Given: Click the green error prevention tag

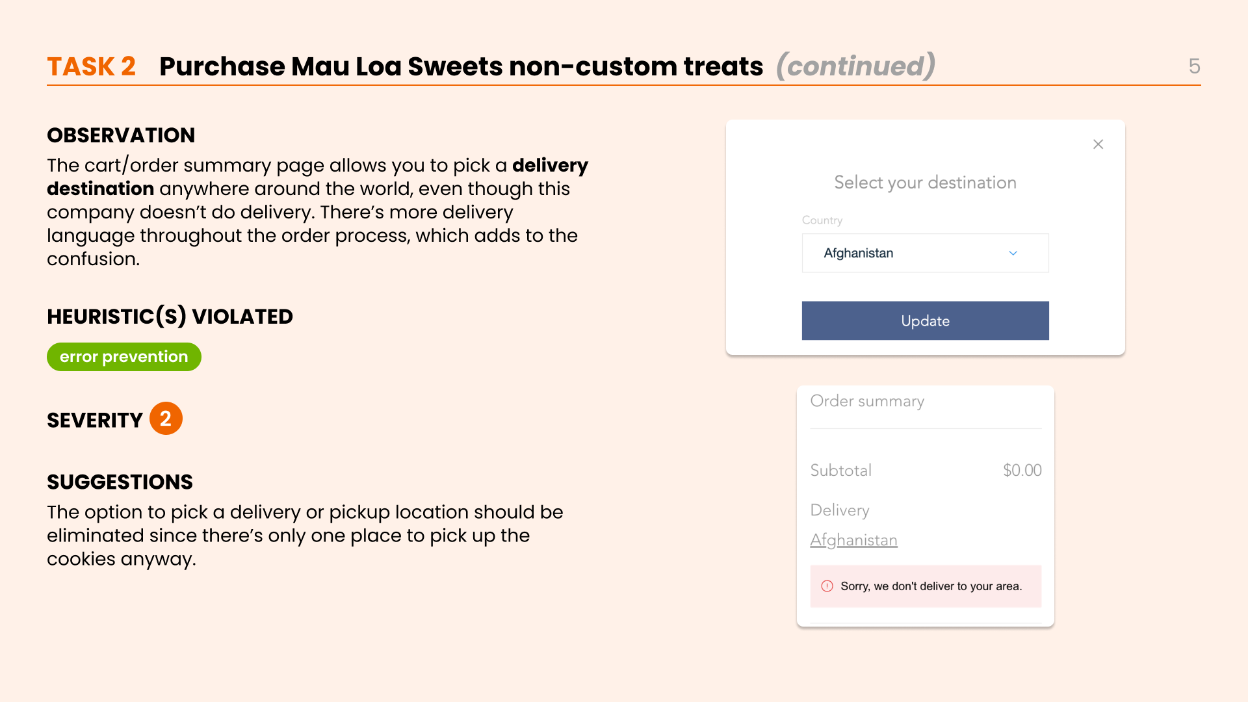Looking at the screenshot, I should pos(123,357).
